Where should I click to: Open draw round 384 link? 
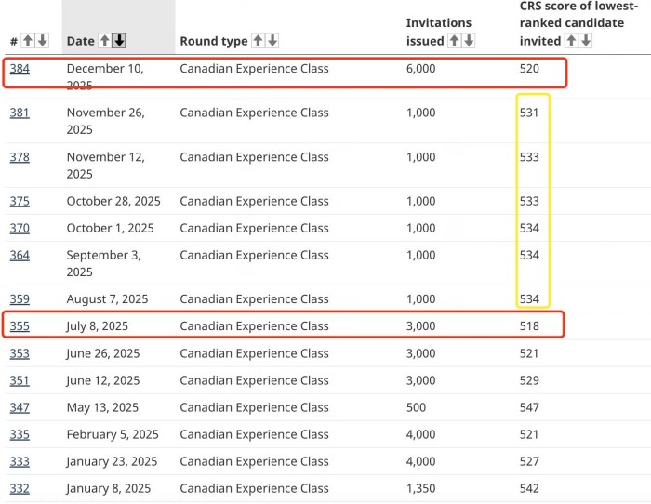(20, 69)
